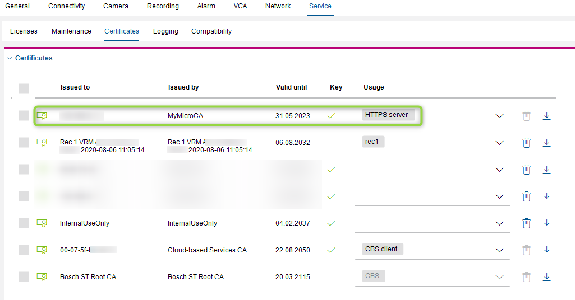Viewport: 575px width, 300px height.
Task: Switch to the Maintenance tab
Action: pos(71,31)
